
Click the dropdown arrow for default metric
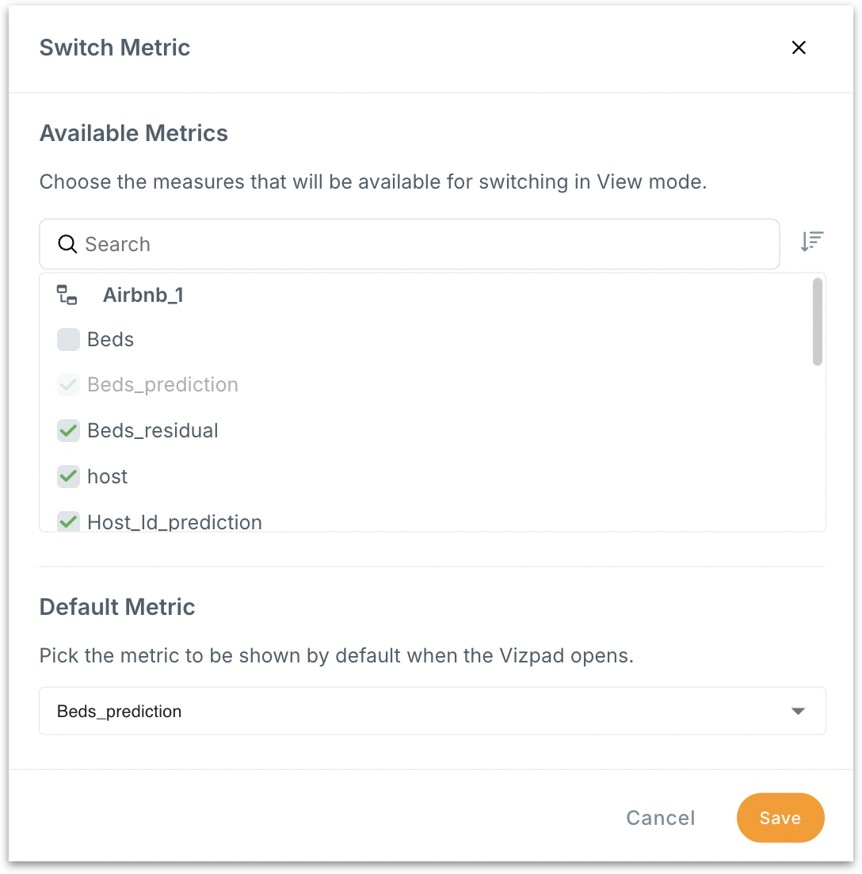click(x=799, y=712)
